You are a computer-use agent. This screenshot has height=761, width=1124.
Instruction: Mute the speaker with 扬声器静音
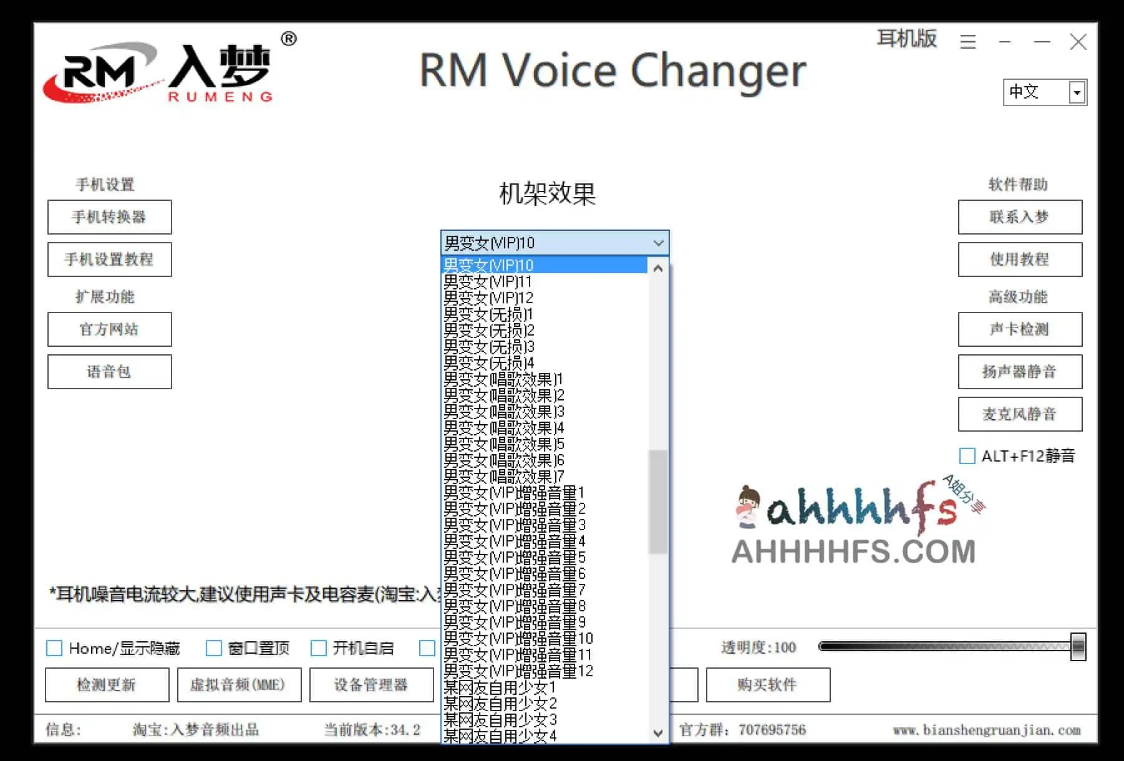coord(1020,372)
